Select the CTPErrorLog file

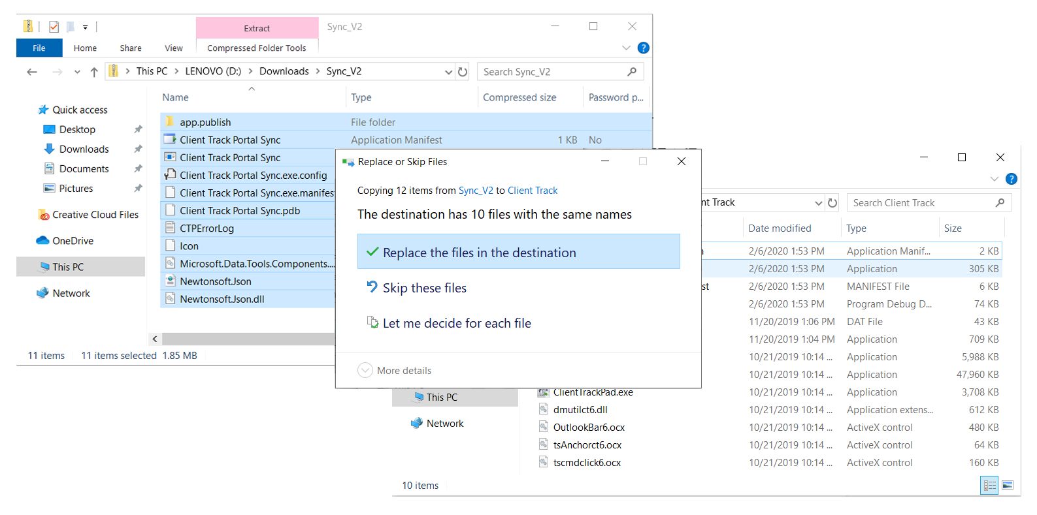click(206, 228)
